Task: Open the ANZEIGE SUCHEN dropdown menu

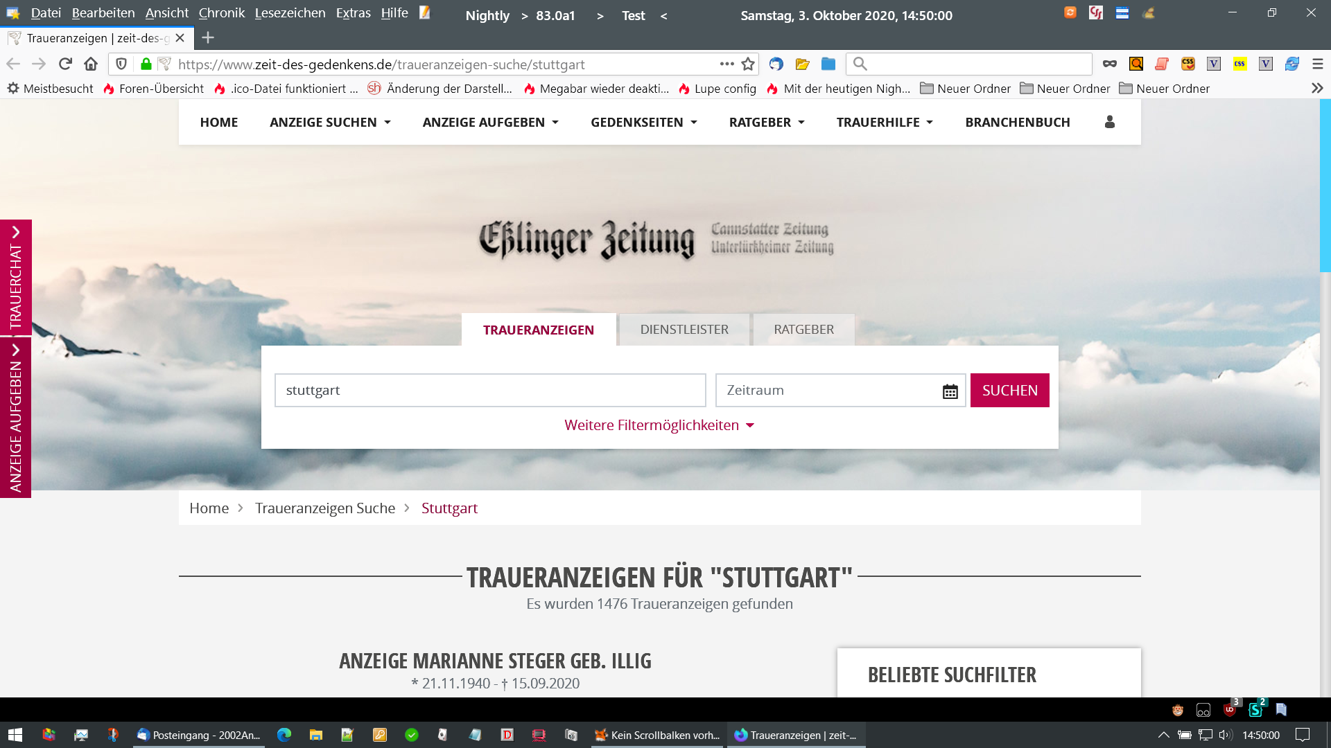Action: [330, 122]
